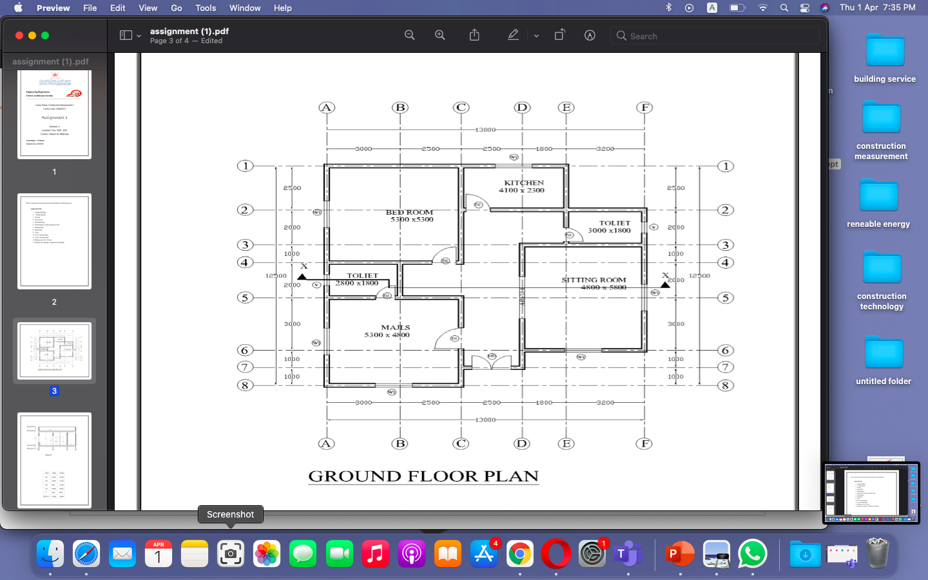The height and width of the screenshot is (580, 928).
Task: Open the sidebar view options chevron
Action: [x=139, y=35]
